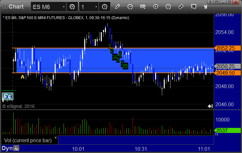Click the 2049.50 orange price label
The width and height of the screenshot is (242, 153).
pos(227,73)
